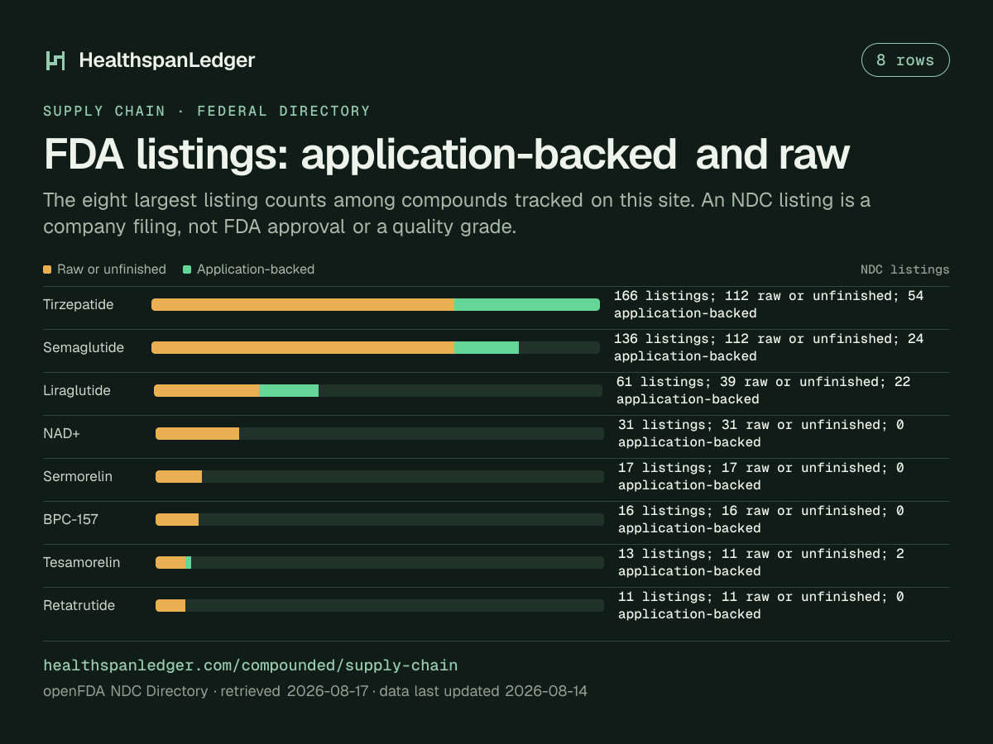
Task: Click the green "Application-backed" legend swatch
Action: [187, 269]
